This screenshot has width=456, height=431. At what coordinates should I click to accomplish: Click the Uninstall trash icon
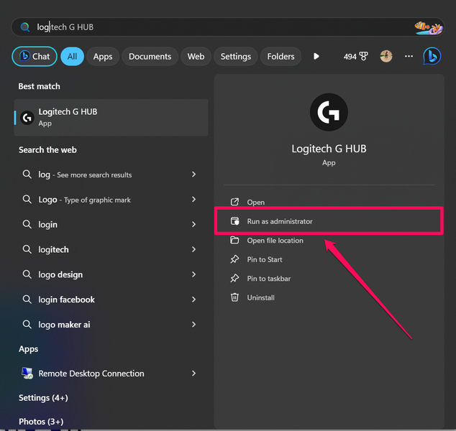[x=234, y=297]
